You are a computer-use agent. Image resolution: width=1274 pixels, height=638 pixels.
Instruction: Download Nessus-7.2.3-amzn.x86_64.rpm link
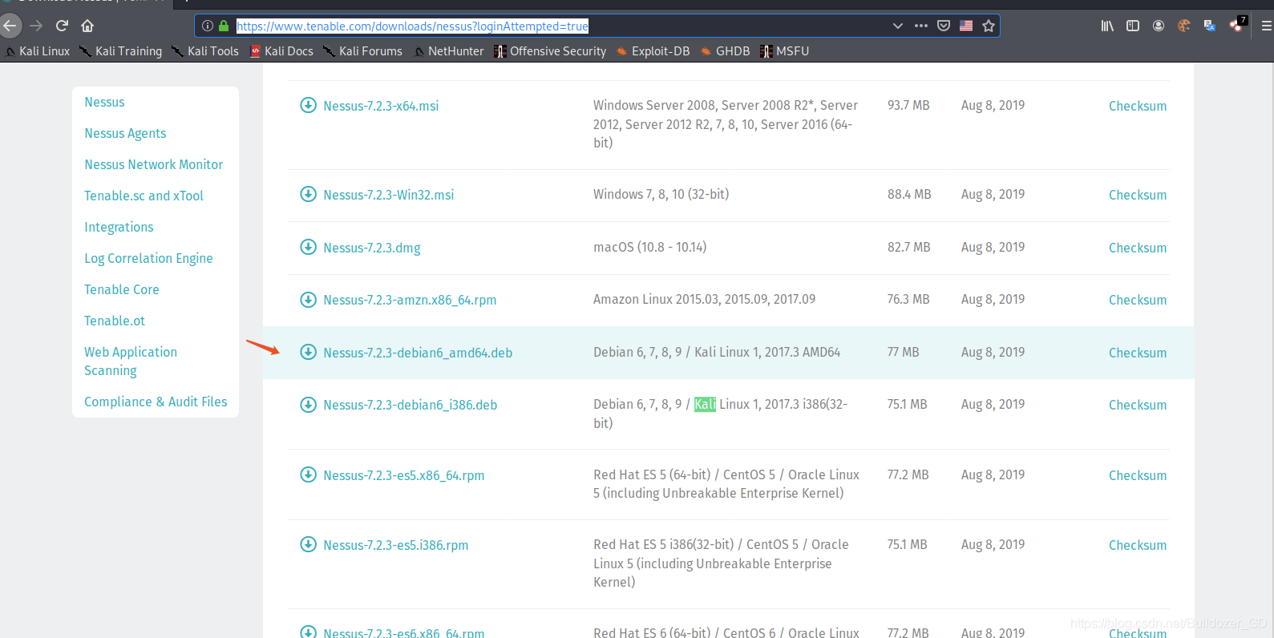(410, 300)
